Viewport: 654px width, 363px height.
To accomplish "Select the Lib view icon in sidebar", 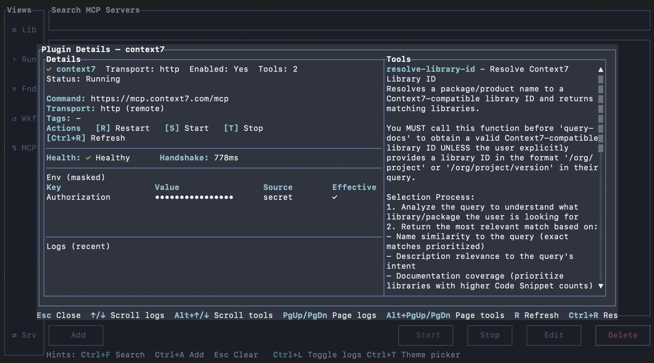I will pyautogui.click(x=14, y=30).
